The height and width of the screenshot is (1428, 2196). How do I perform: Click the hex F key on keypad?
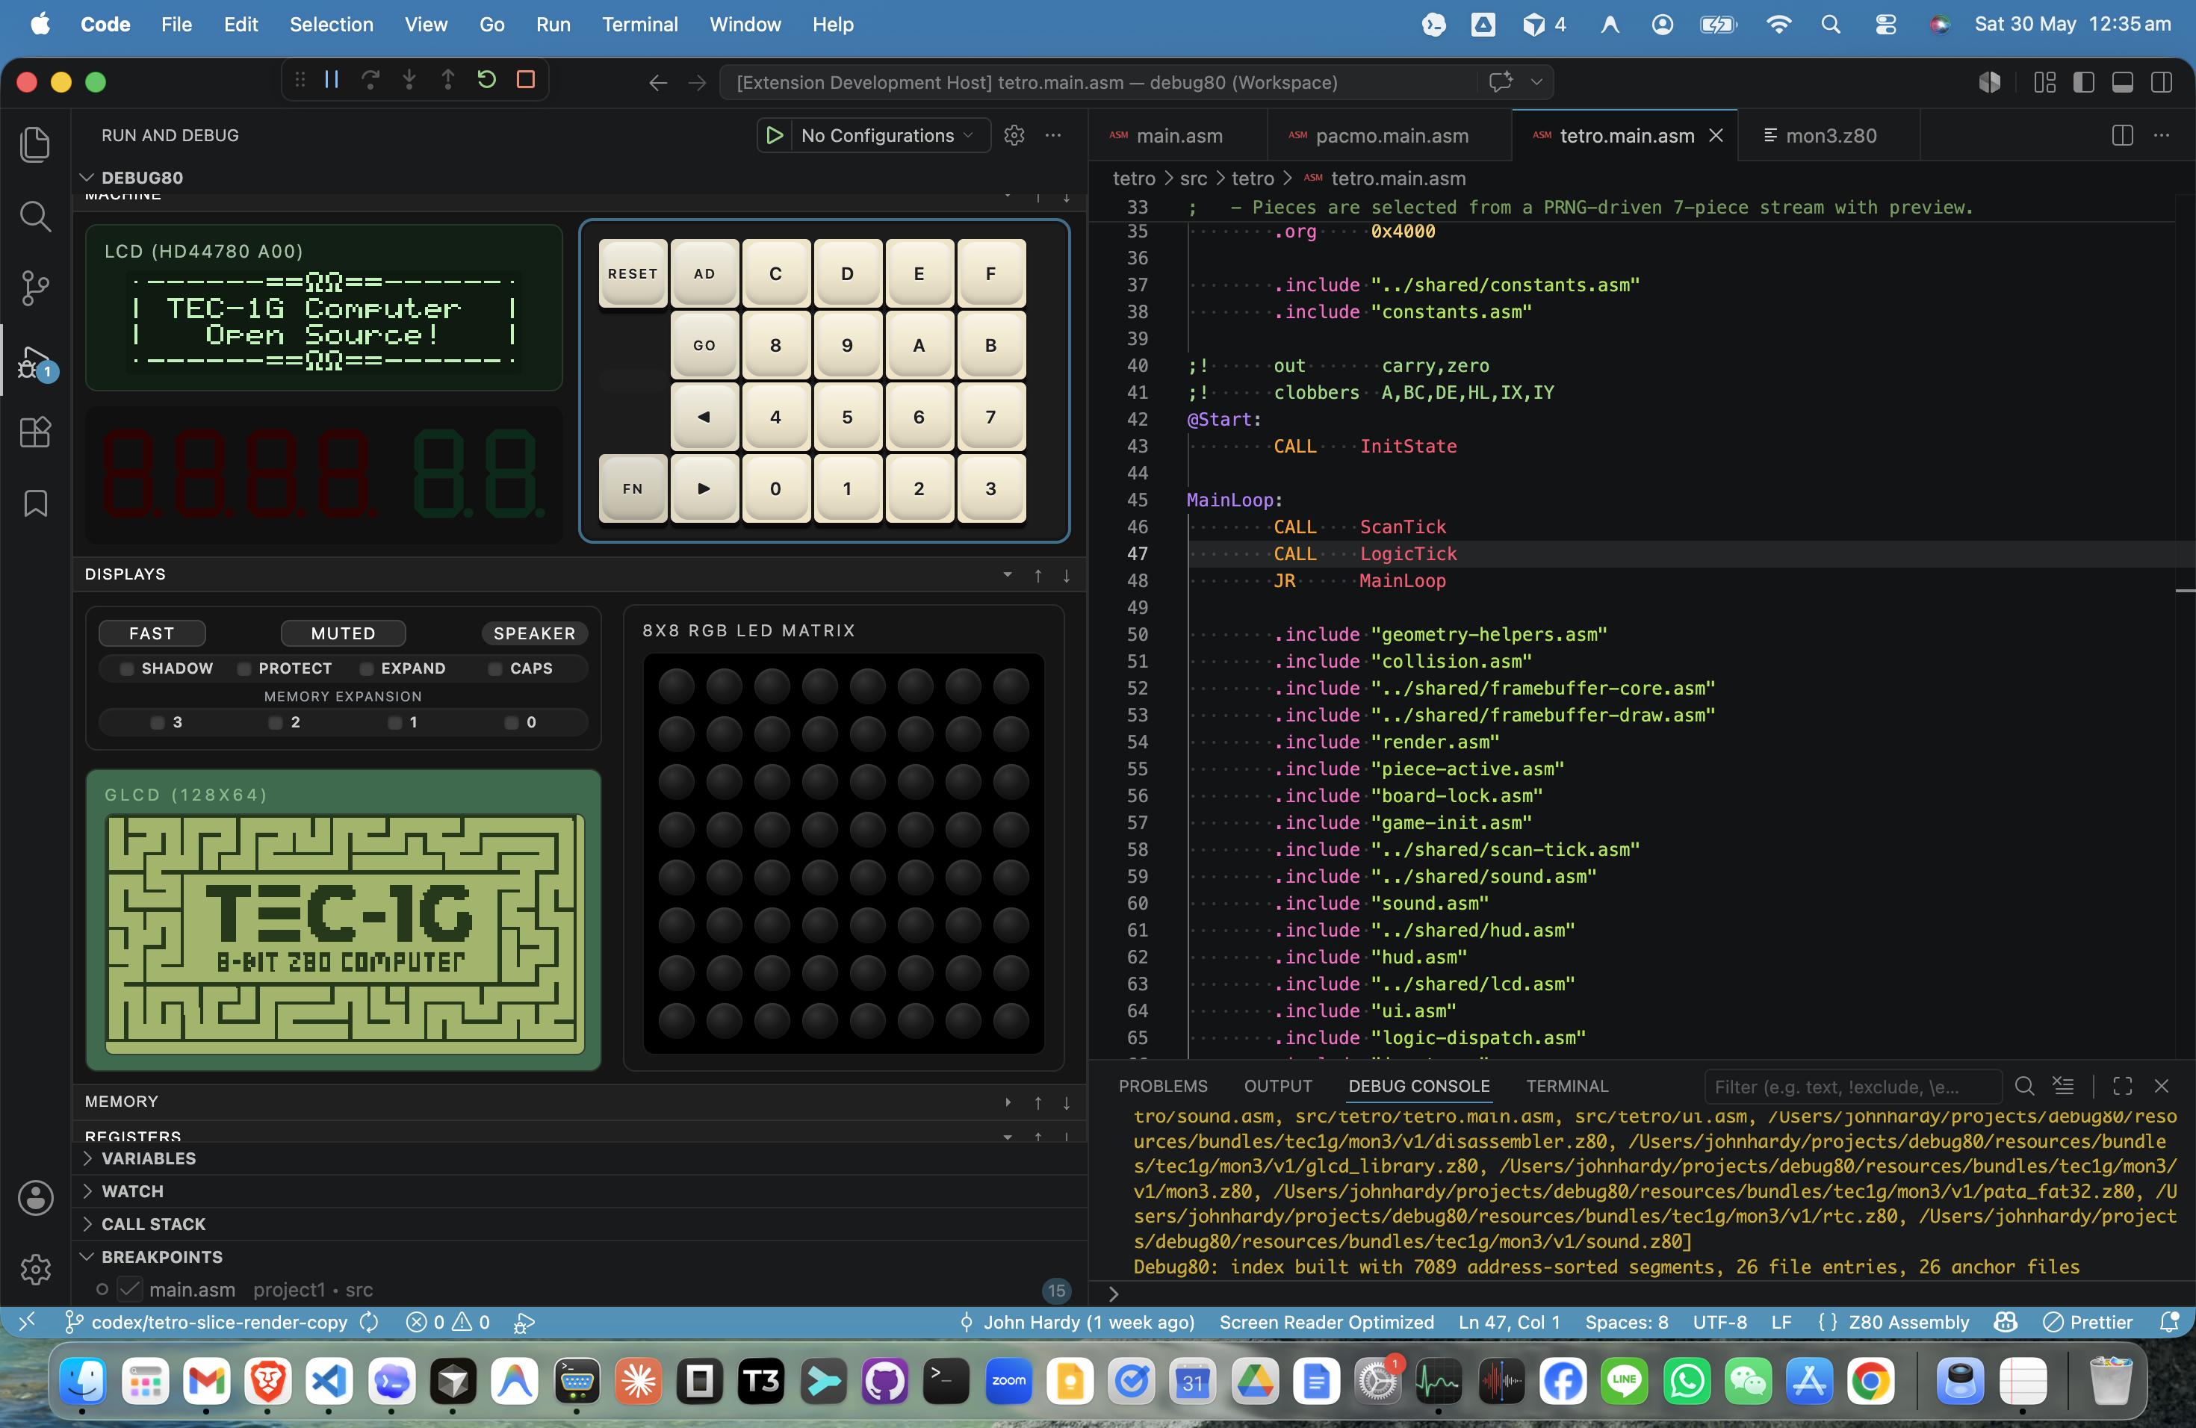[991, 273]
